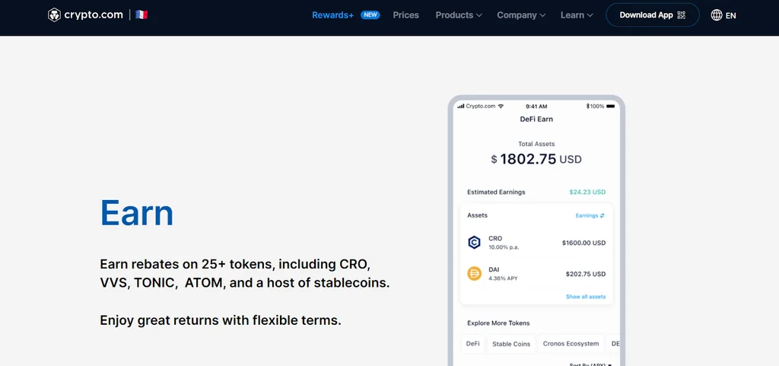779x366 pixels.
Task: Click the globe language icon
Action: click(x=717, y=15)
